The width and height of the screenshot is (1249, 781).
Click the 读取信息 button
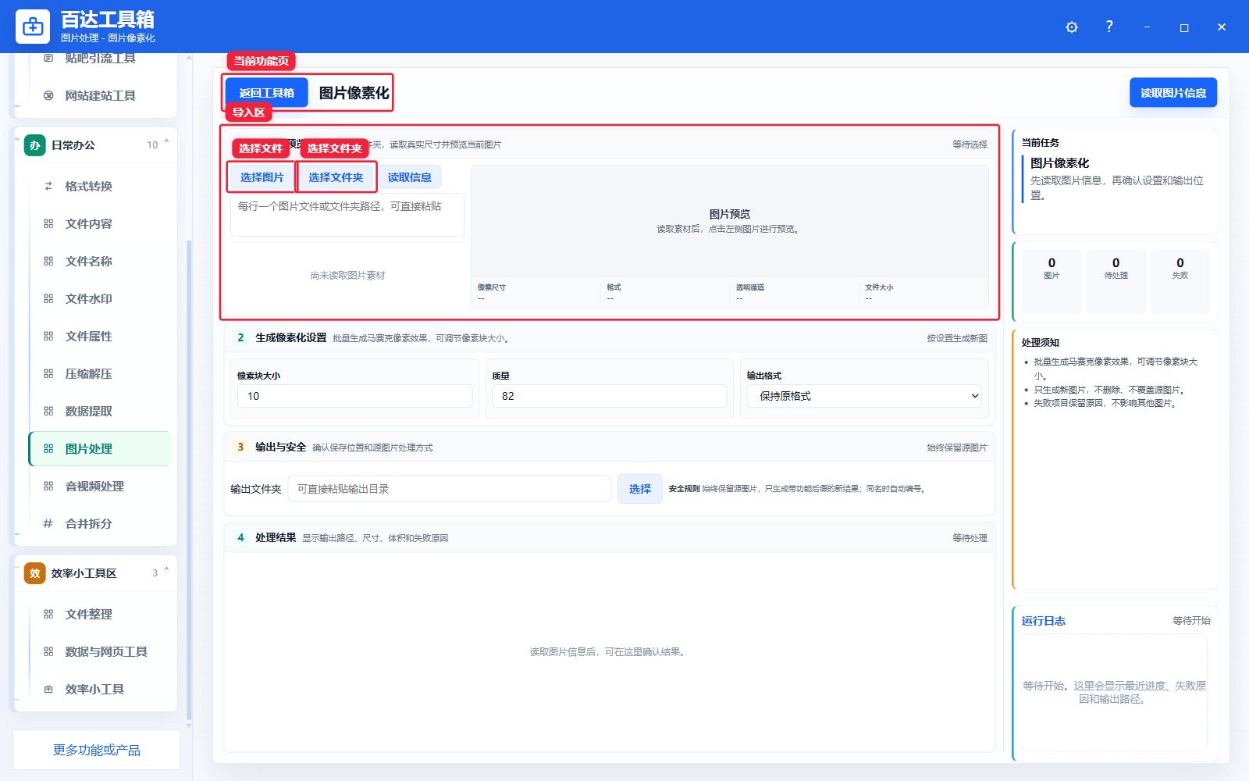[410, 177]
